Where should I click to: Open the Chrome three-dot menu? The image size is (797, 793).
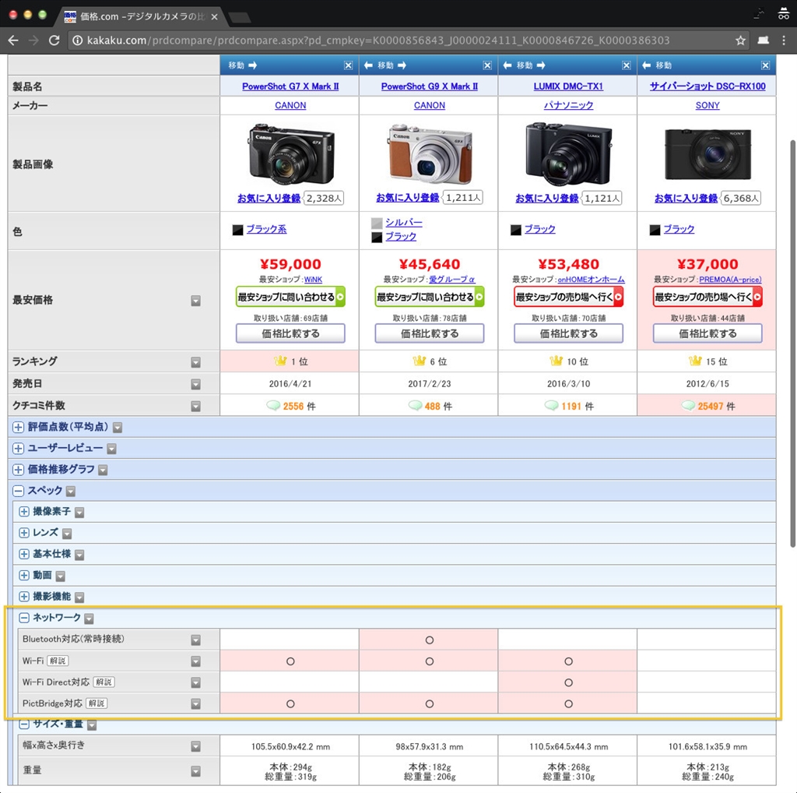(x=784, y=41)
